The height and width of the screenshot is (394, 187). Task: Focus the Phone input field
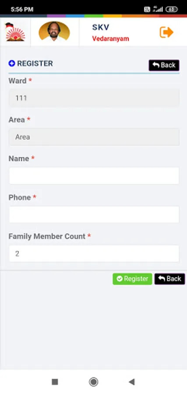[x=94, y=215]
